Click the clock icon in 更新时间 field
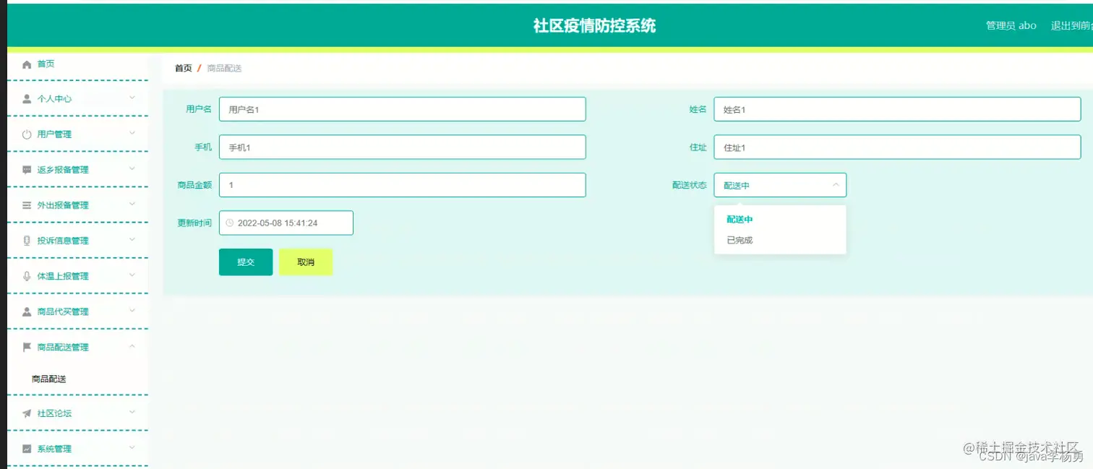Viewport: 1093px width, 469px height. [x=230, y=223]
